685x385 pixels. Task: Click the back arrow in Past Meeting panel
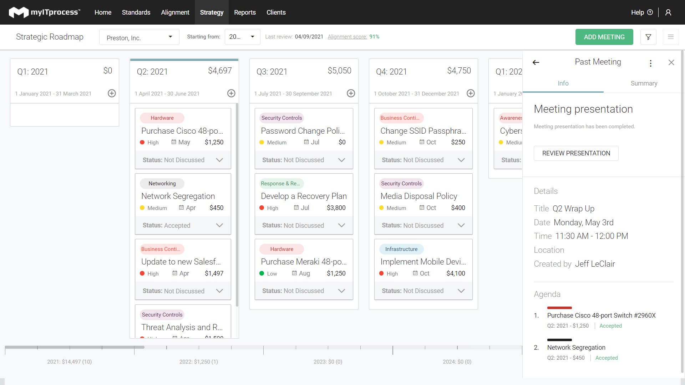tap(536, 62)
